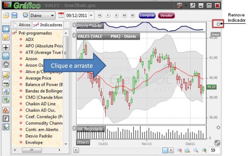Select Commodity Channel indicator
Image resolution: width=249 pixels, height=156 pixels.
(44, 123)
